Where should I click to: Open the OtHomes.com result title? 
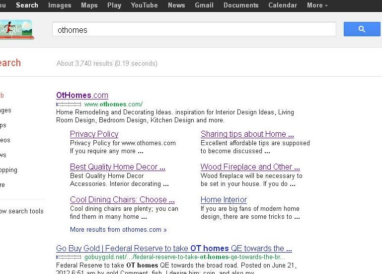pos(82,95)
